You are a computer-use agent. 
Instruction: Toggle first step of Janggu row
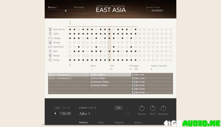[x=70, y=38]
